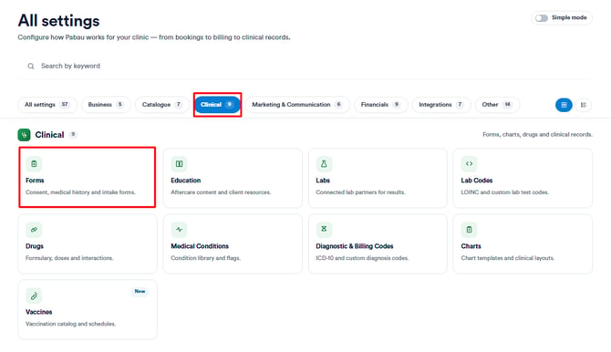Click 'Consent, medical history and intake forms.' text

pos(80,192)
